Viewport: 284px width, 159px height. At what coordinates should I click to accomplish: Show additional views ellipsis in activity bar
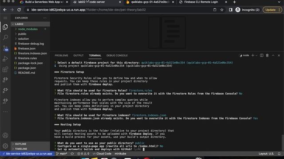5,112
